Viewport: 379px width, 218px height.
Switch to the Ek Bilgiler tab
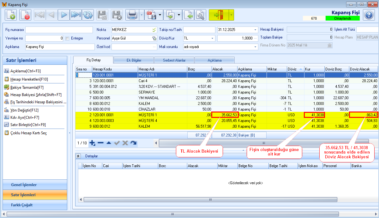(134, 60)
